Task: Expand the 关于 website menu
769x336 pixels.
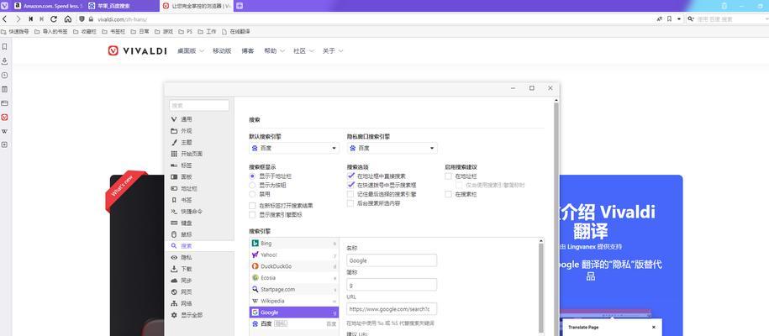Action: pos(333,50)
